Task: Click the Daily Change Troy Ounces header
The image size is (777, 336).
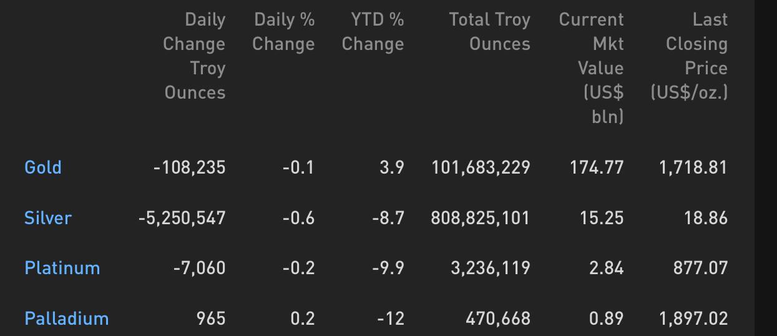Action: pos(194,56)
